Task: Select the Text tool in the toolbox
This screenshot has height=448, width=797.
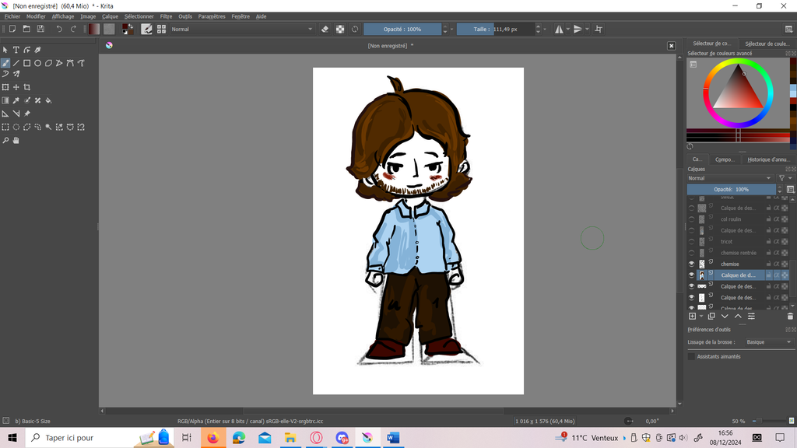Action: click(x=16, y=50)
